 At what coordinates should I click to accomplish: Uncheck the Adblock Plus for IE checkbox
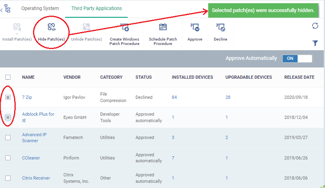[x=8, y=117]
